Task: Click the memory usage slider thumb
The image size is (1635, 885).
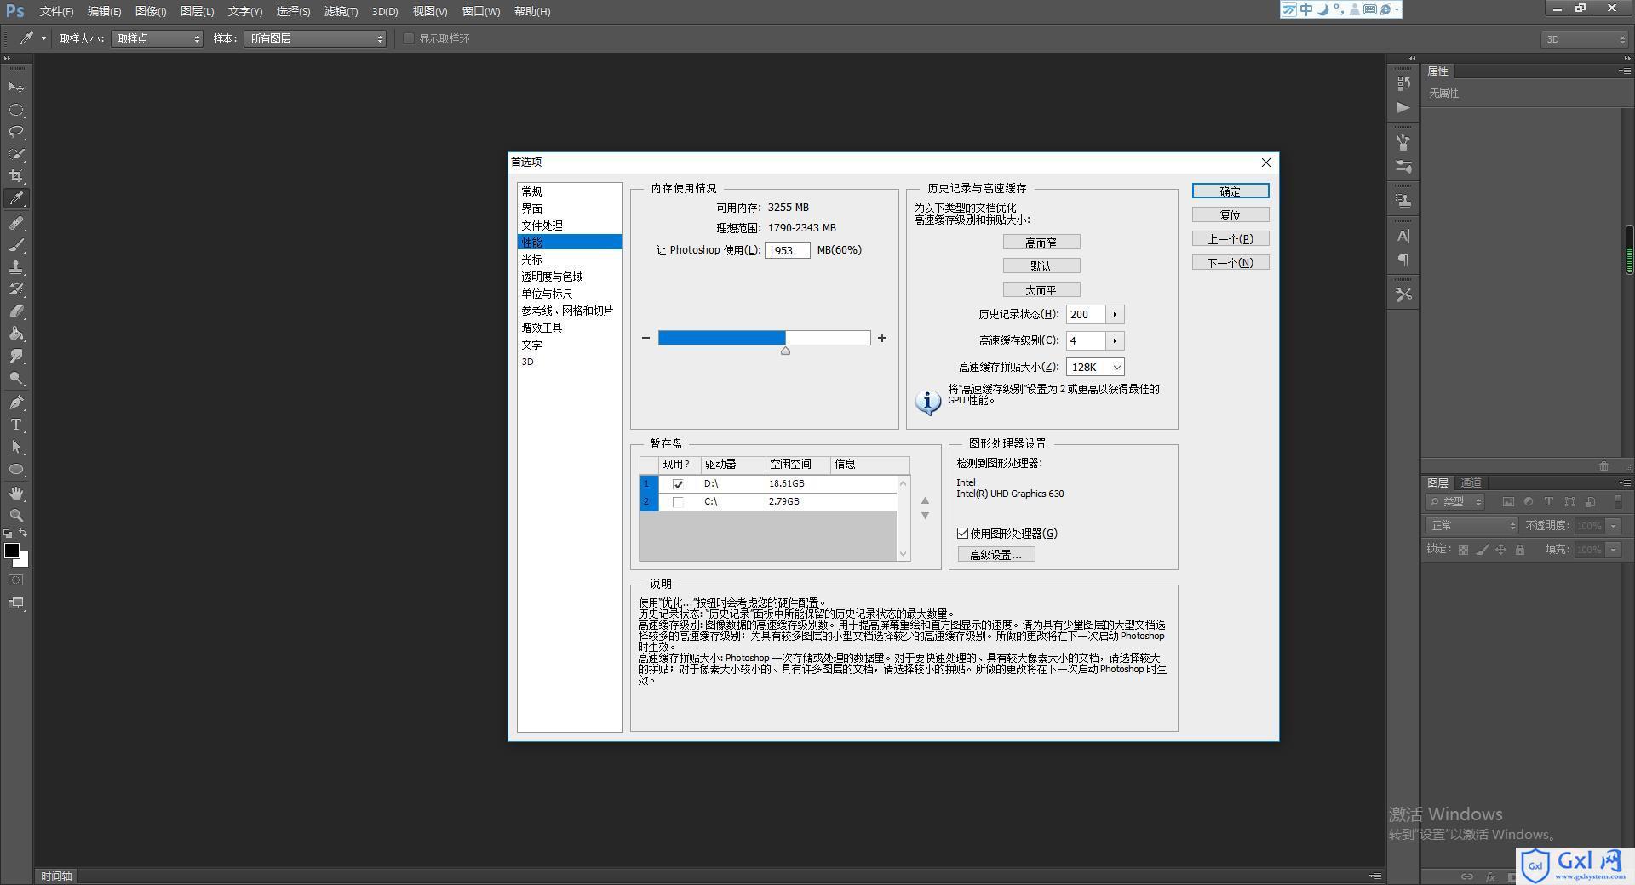Action: pyautogui.click(x=785, y=351)
